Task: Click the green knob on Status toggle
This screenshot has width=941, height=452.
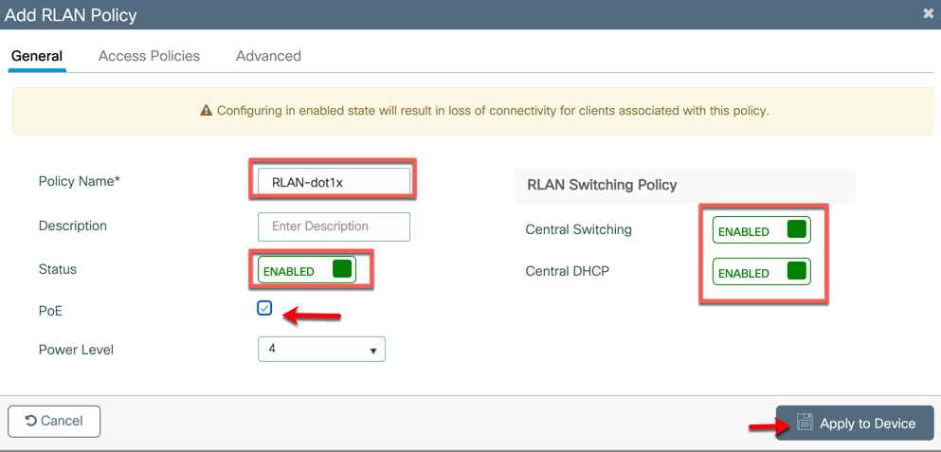Action: click(341, 269)
